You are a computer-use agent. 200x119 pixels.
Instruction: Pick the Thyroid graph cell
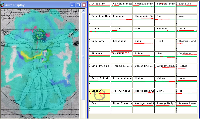pyautogui.click(x=121, y=32)
